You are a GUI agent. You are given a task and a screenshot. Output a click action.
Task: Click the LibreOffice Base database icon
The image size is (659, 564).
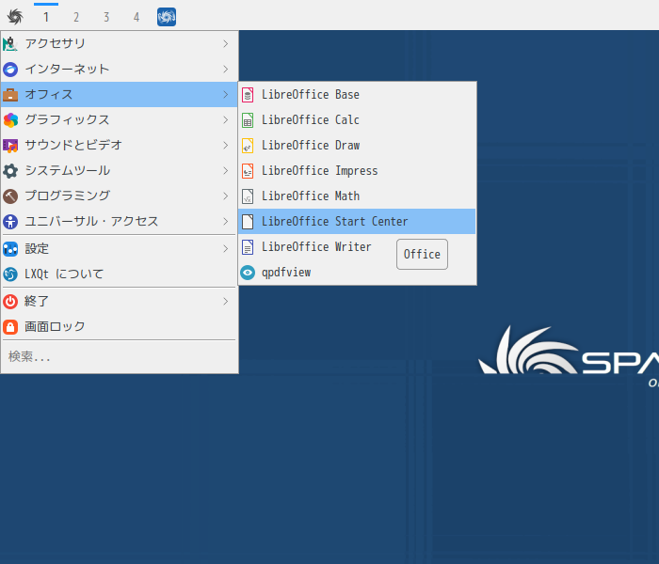pos(248,95)
